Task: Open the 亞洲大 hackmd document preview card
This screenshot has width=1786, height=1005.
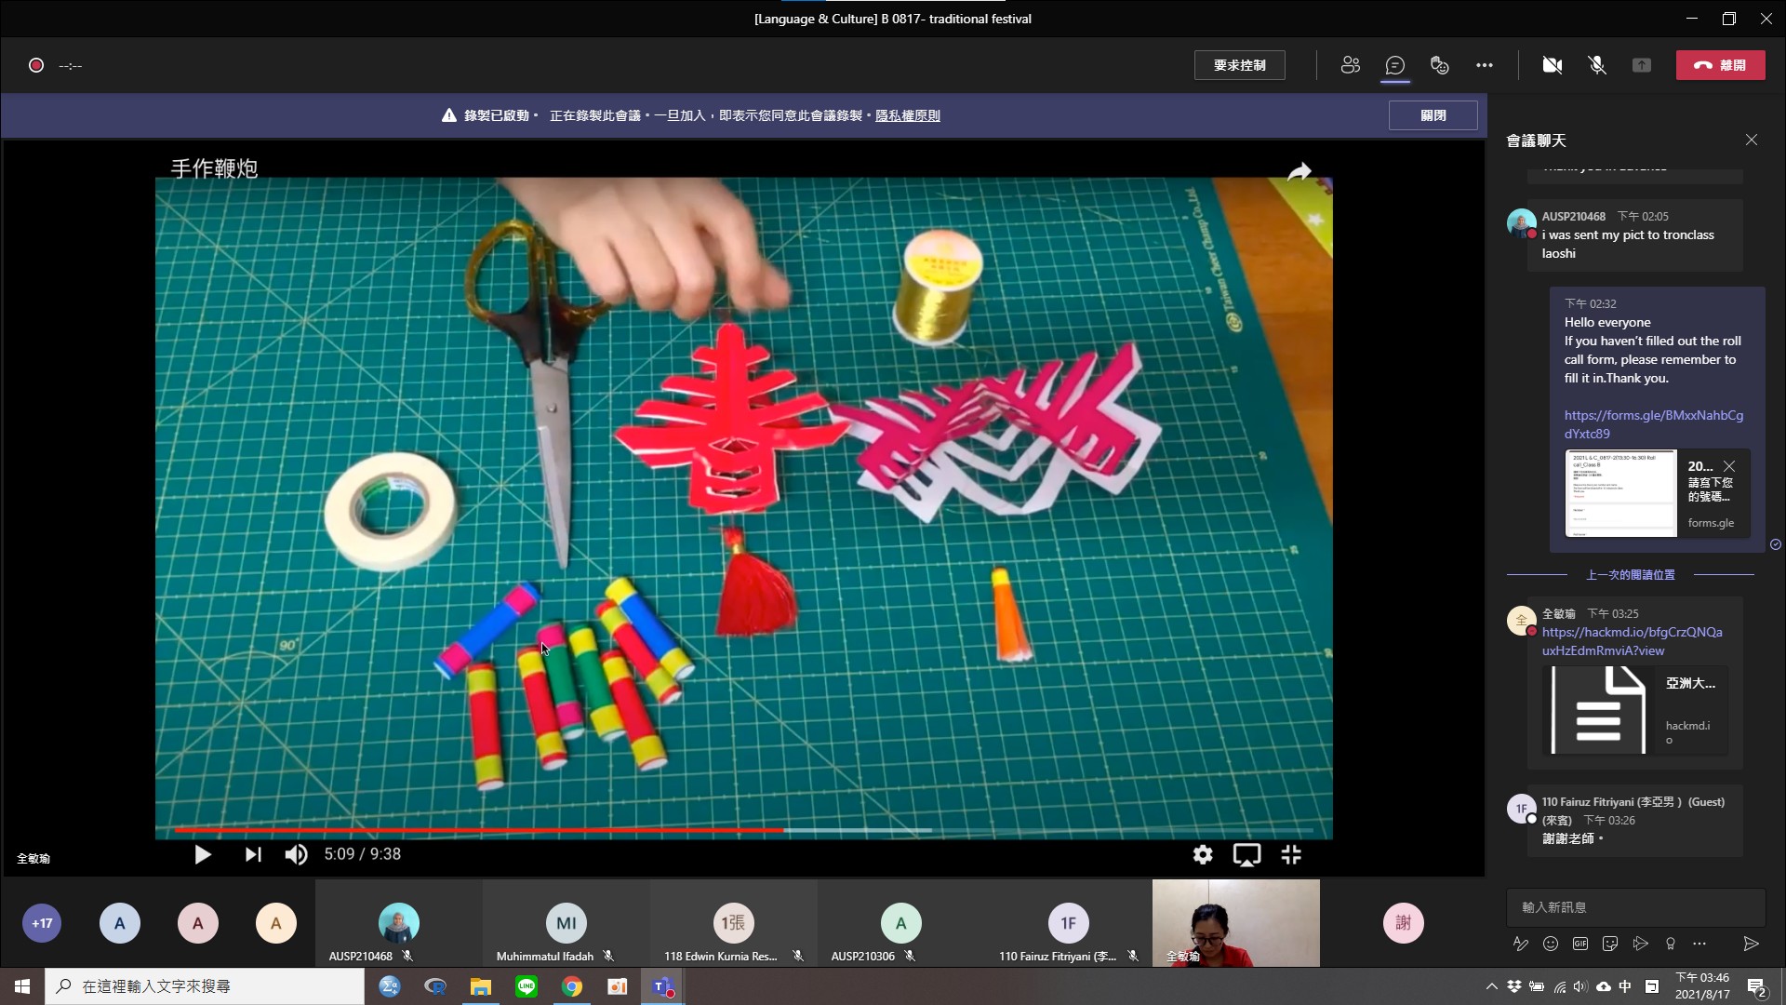Action: [x=1634, y=710]
